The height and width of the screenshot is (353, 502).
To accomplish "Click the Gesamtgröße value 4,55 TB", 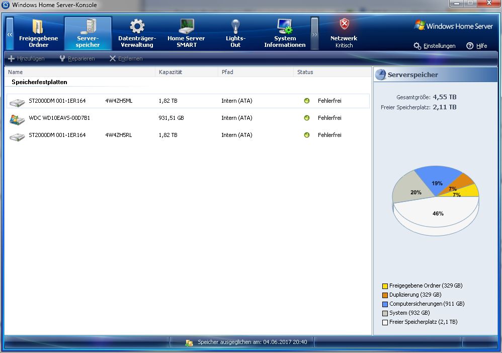I will click(x=445, y=97).
